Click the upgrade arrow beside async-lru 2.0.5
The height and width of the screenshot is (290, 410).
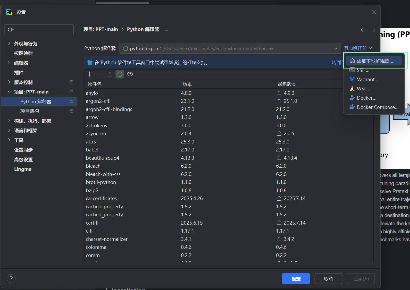click(279, 133)
